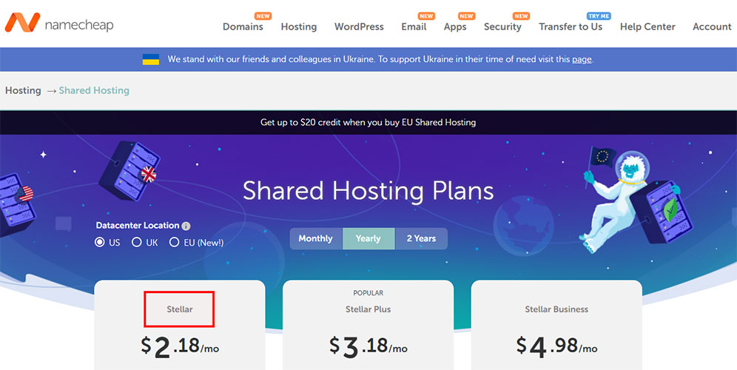Open the Help Center menu
Viewport: 737px width, 370px height.
(x=647, y=27)
